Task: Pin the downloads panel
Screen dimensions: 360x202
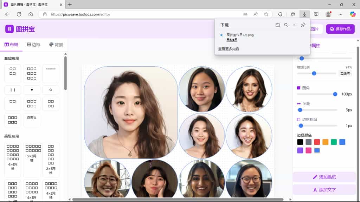Action: [x=303, y=25]
